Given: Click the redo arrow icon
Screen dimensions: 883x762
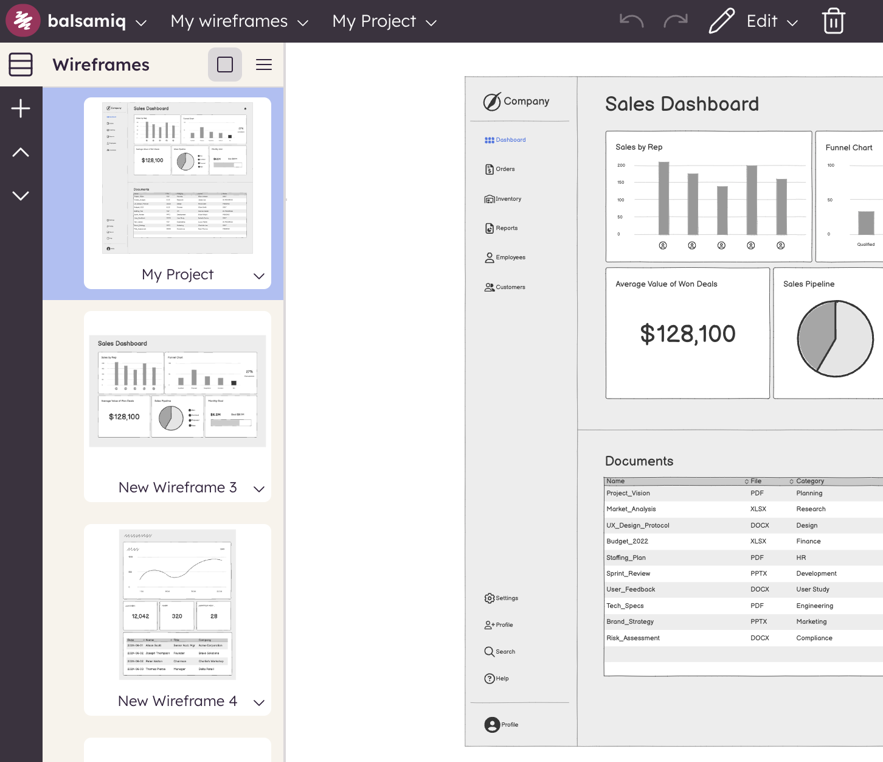Looking at the screenshot, I should 675,21.
